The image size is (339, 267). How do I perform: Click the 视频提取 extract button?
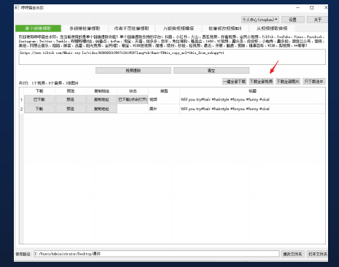pyautogui.click(x=133, y=71)
